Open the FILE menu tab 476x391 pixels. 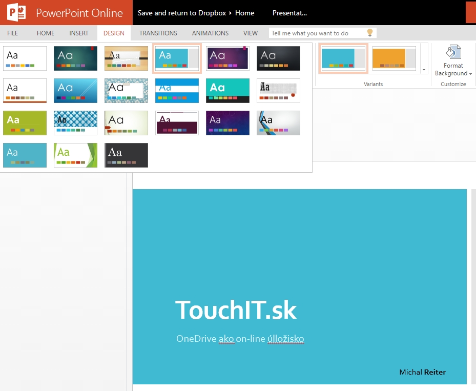point(13,33)
